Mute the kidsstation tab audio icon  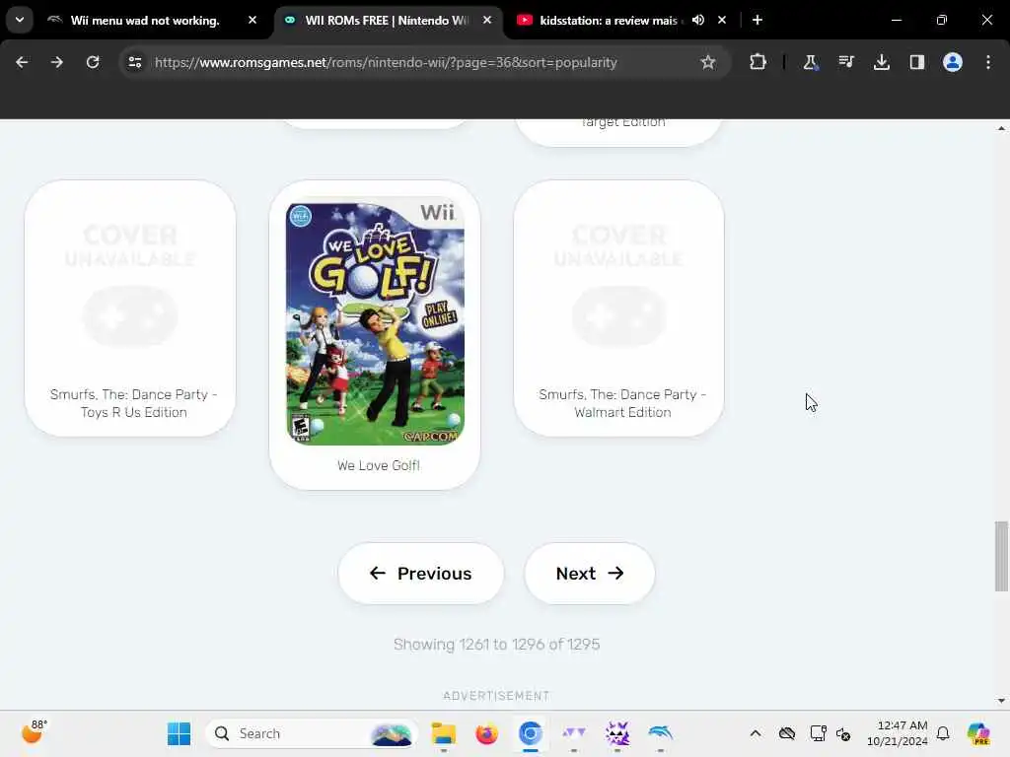tap(698, 20)
